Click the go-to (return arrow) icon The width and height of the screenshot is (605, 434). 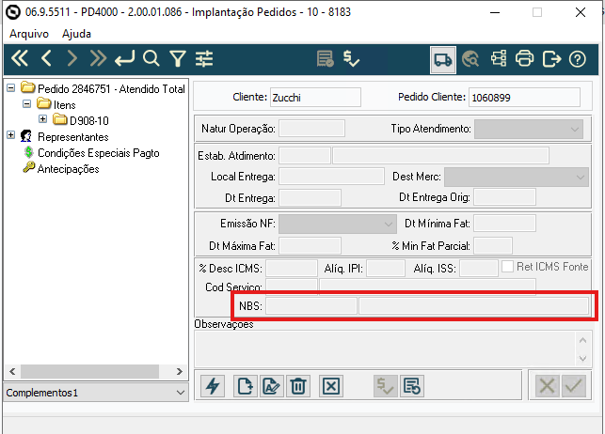pyautogui.click(x=124, y=59)
